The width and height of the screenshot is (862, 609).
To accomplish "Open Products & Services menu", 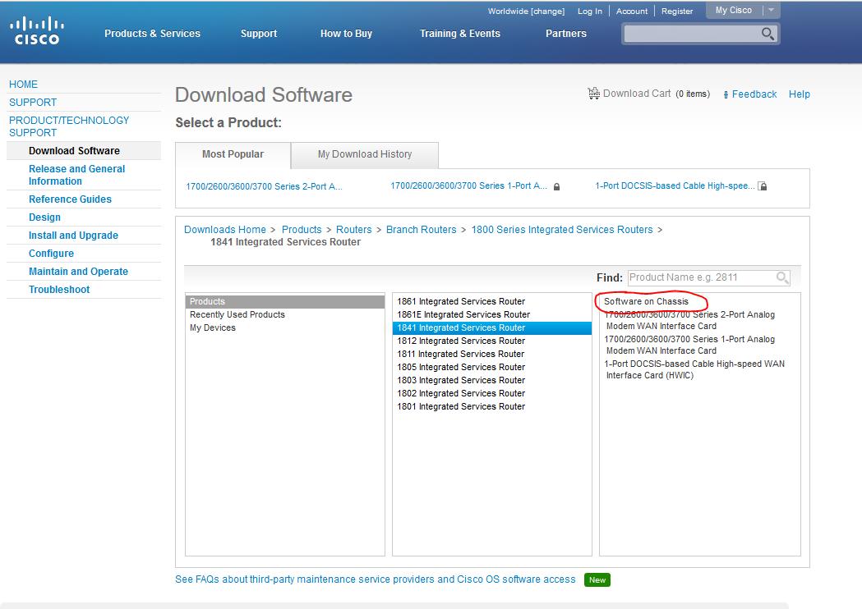I will click(152, 34).
